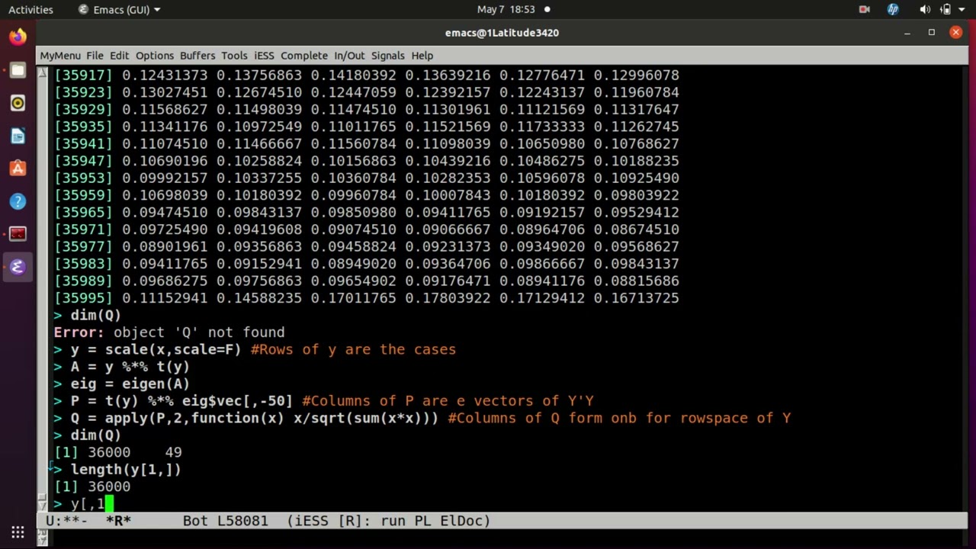
Task: Open the File menu
Action: 95,56
